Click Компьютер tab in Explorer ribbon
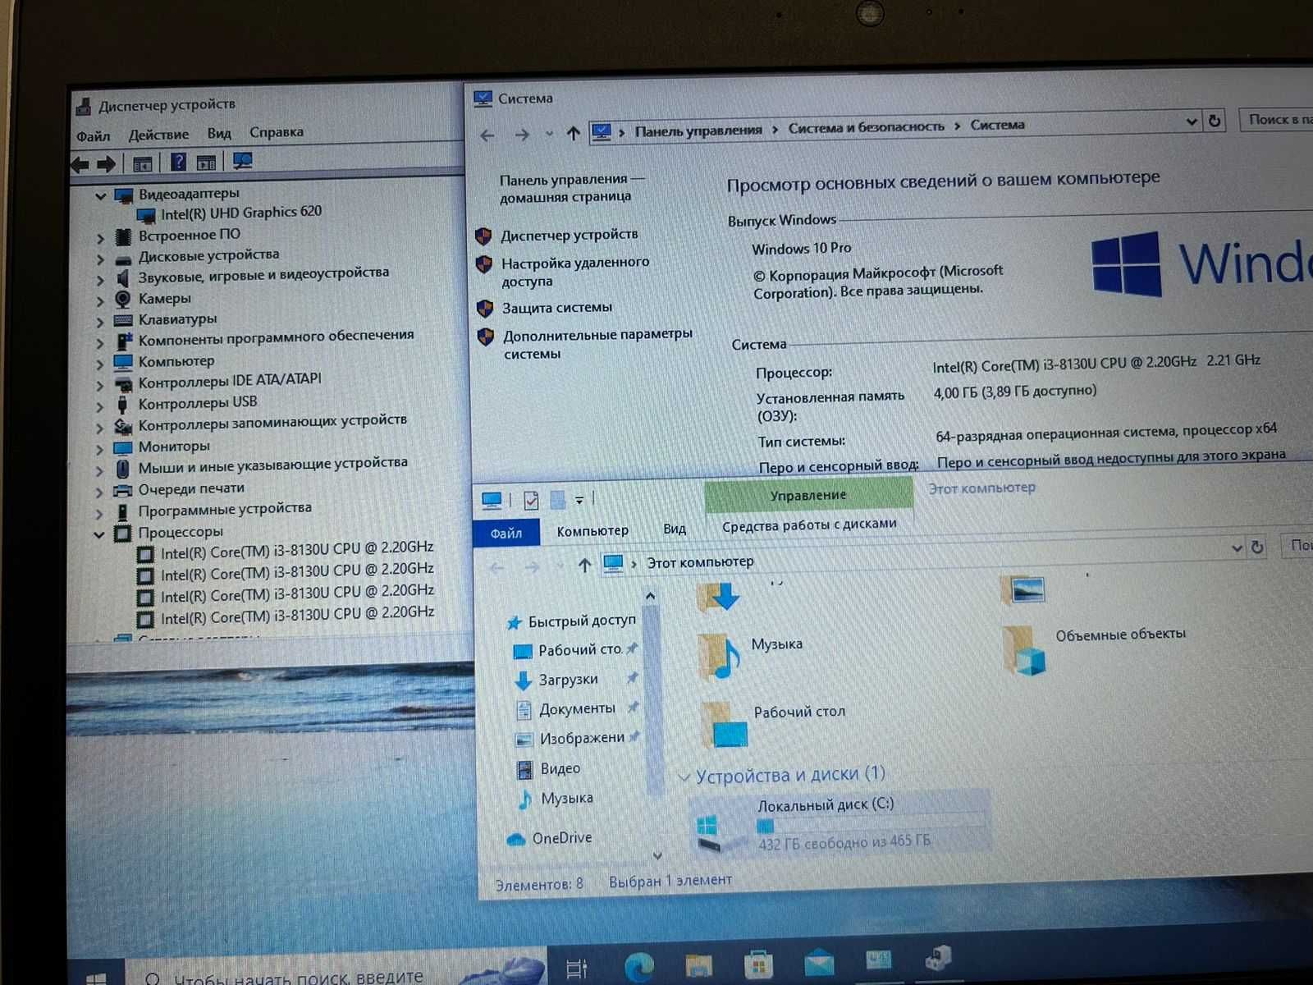Viewport: 1313px width, 985px height. coord(592,531)
